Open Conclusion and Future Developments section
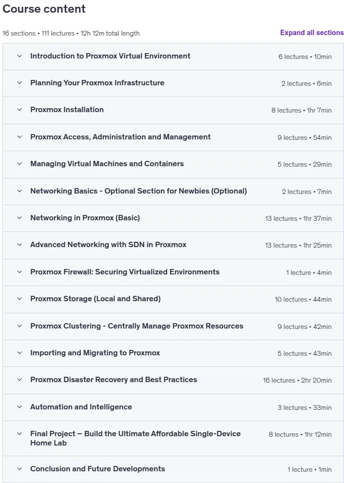The image size is (344, 483). 98,469
